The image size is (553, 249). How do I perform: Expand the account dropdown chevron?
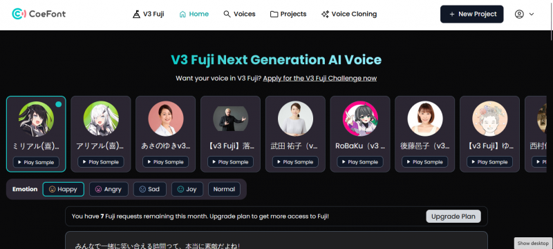point(532,14)
